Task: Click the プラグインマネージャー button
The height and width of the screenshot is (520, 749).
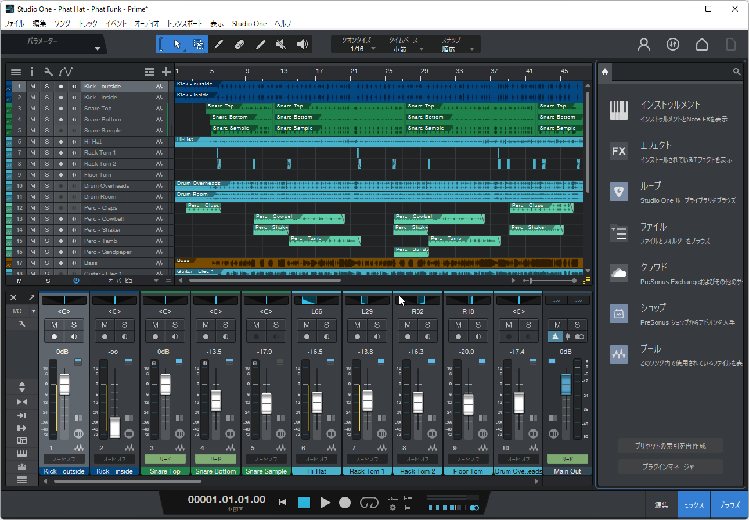Action: [x=671, y=467]
